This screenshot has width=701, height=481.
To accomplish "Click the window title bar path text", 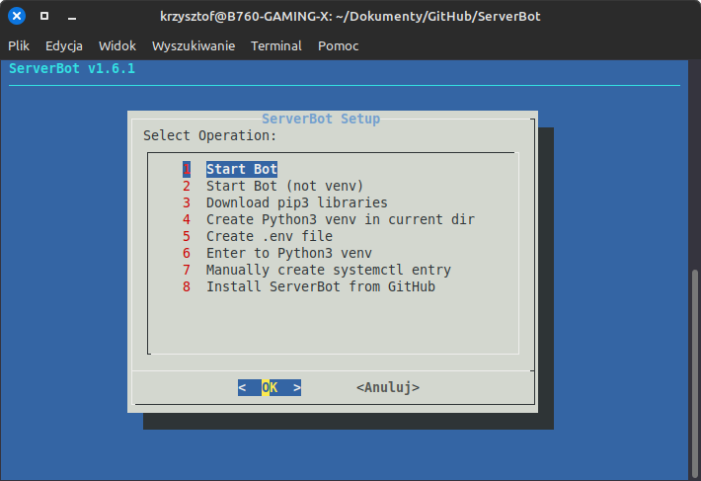I will 350,17.
